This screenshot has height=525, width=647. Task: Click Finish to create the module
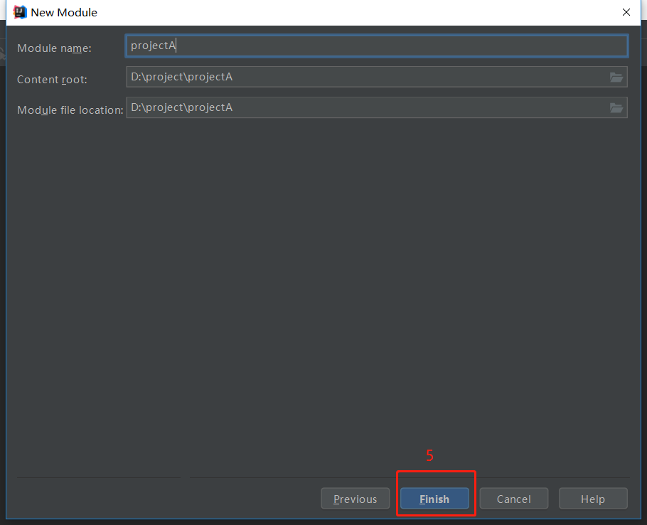(434, 499)
